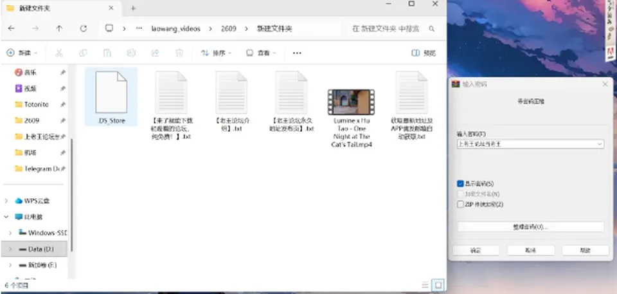Screen dimensions: 617x294
Task: Open the Sort dropdown menu
Action: pos(217,53)
